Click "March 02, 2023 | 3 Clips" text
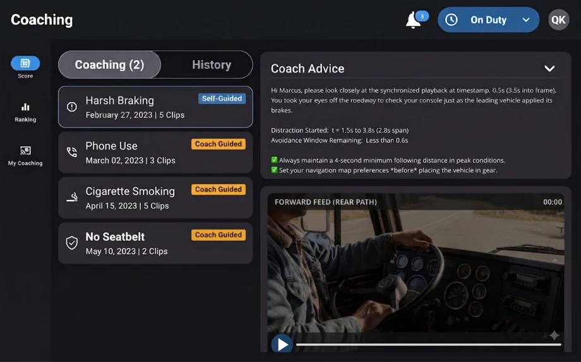The height and width of the screenshot is (362, 581). tap(131, 161)
